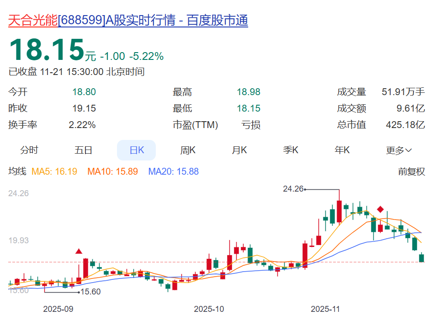Click the MA5 moving average legend
The image size is (440, 321).
click(x=54, y=171)
